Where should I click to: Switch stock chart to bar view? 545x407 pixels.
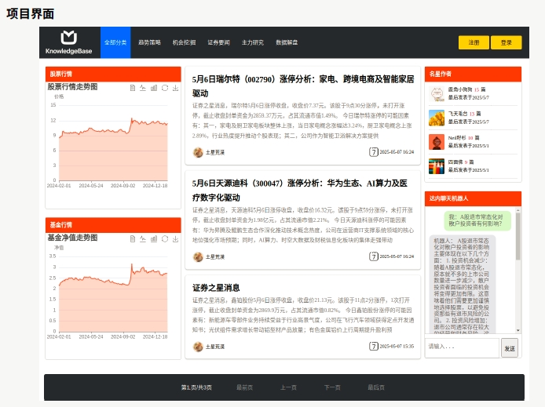(154, 87)
